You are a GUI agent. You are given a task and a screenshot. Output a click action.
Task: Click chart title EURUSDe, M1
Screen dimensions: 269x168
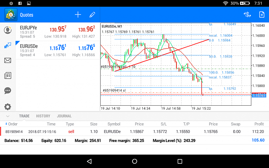tap(112, 26)
